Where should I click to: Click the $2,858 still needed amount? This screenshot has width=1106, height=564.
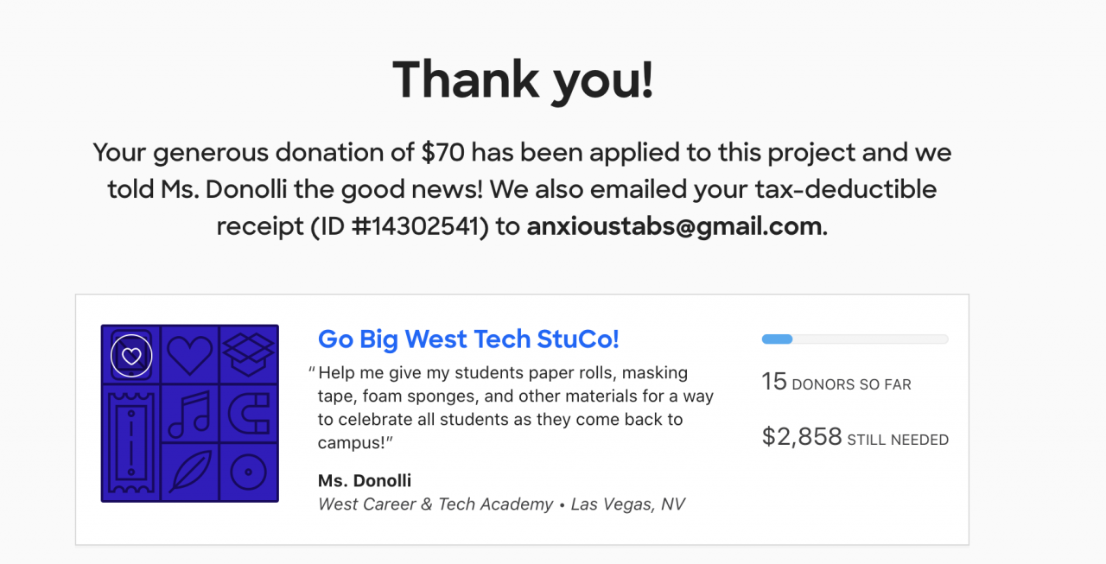point(855,438)
